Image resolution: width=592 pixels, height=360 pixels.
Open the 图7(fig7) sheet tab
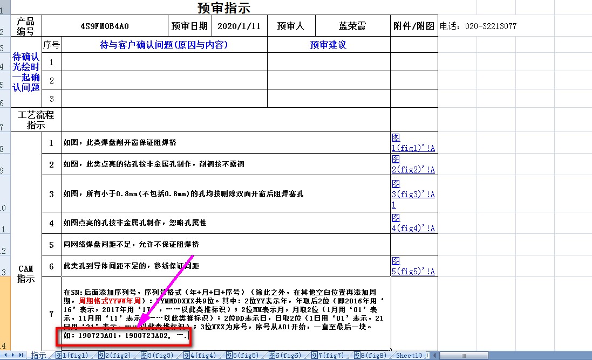328,356
